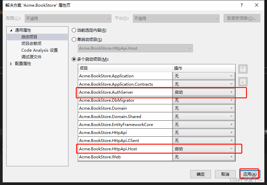Select the Acme.BookStore.Domain.Shared project cell
Screen dimensions: 267x185
pos(125,116)
